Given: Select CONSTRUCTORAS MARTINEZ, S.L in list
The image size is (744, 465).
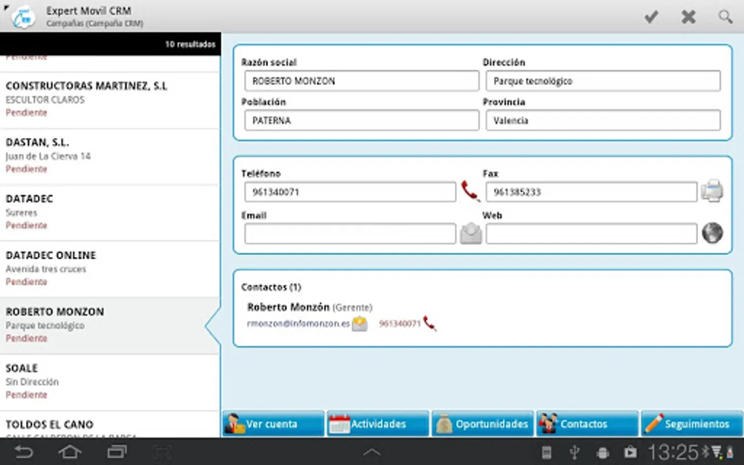Looking at the screenshot, I should [x=110, y=100].
